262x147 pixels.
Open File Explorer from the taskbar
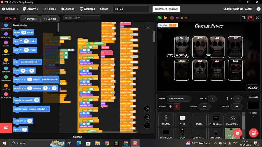pyautogui.click(x=98, y=143)
